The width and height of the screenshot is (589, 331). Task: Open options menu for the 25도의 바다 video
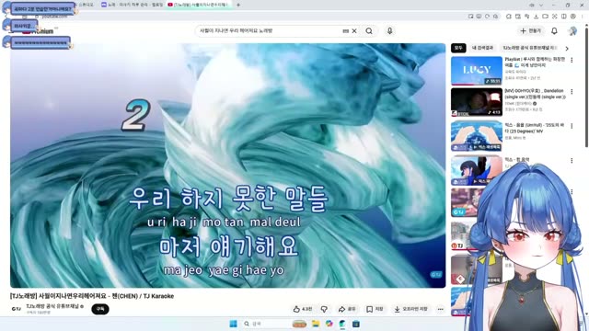(572, 126)
